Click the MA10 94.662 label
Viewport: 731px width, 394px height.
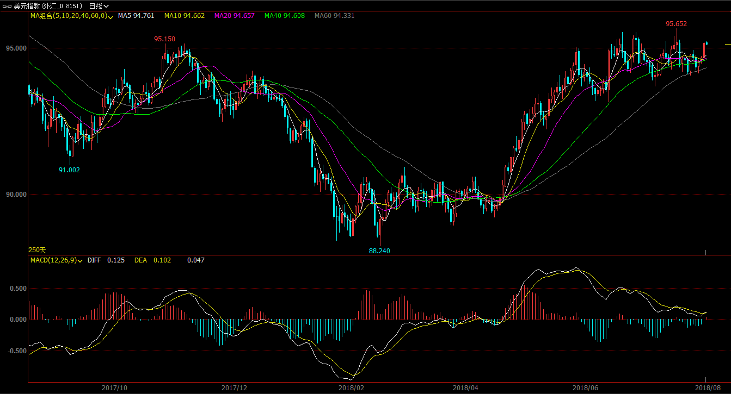pyautogui.click(x=185, y=16)
